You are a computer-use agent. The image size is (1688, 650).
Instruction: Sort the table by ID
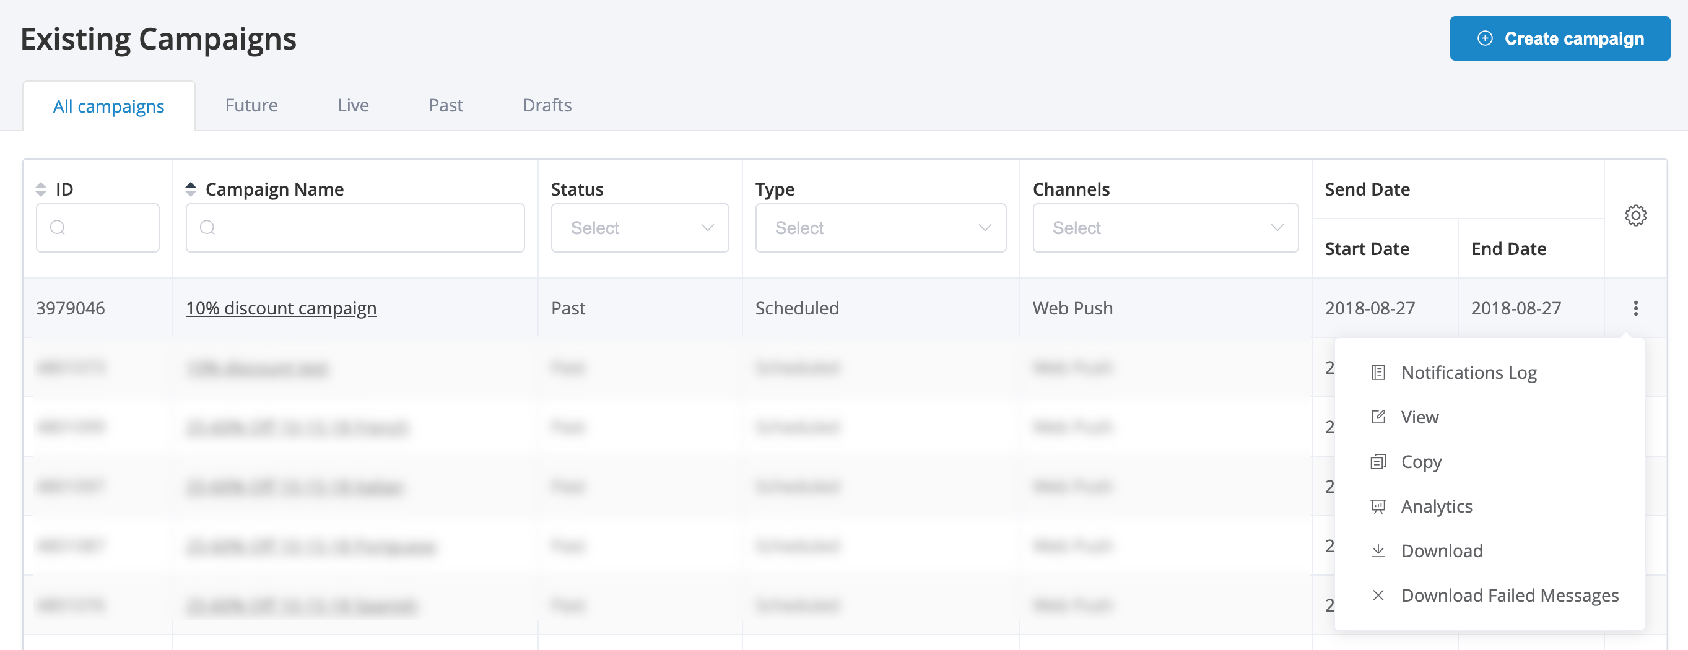point(41,189)
